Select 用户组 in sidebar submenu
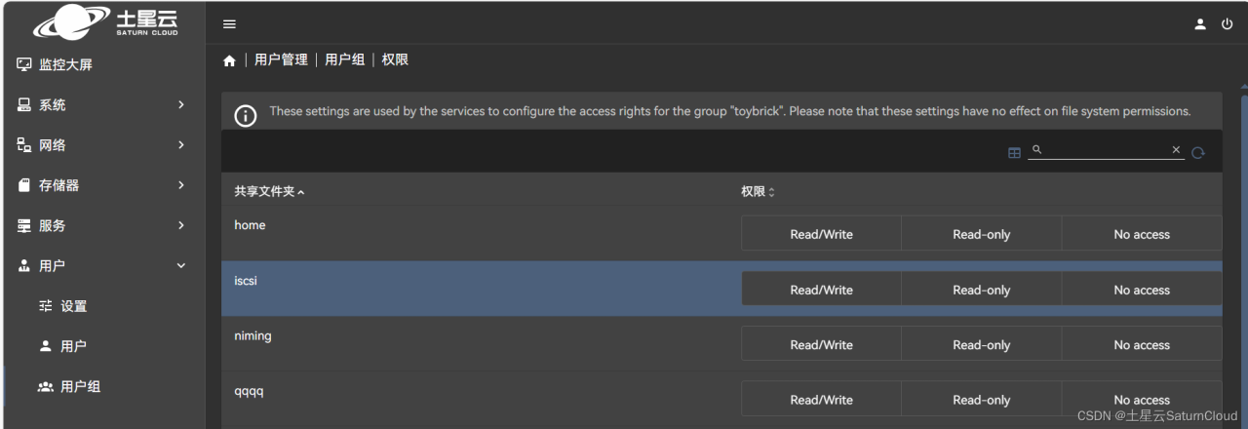 pyautogui.click(x=80, y=387)
